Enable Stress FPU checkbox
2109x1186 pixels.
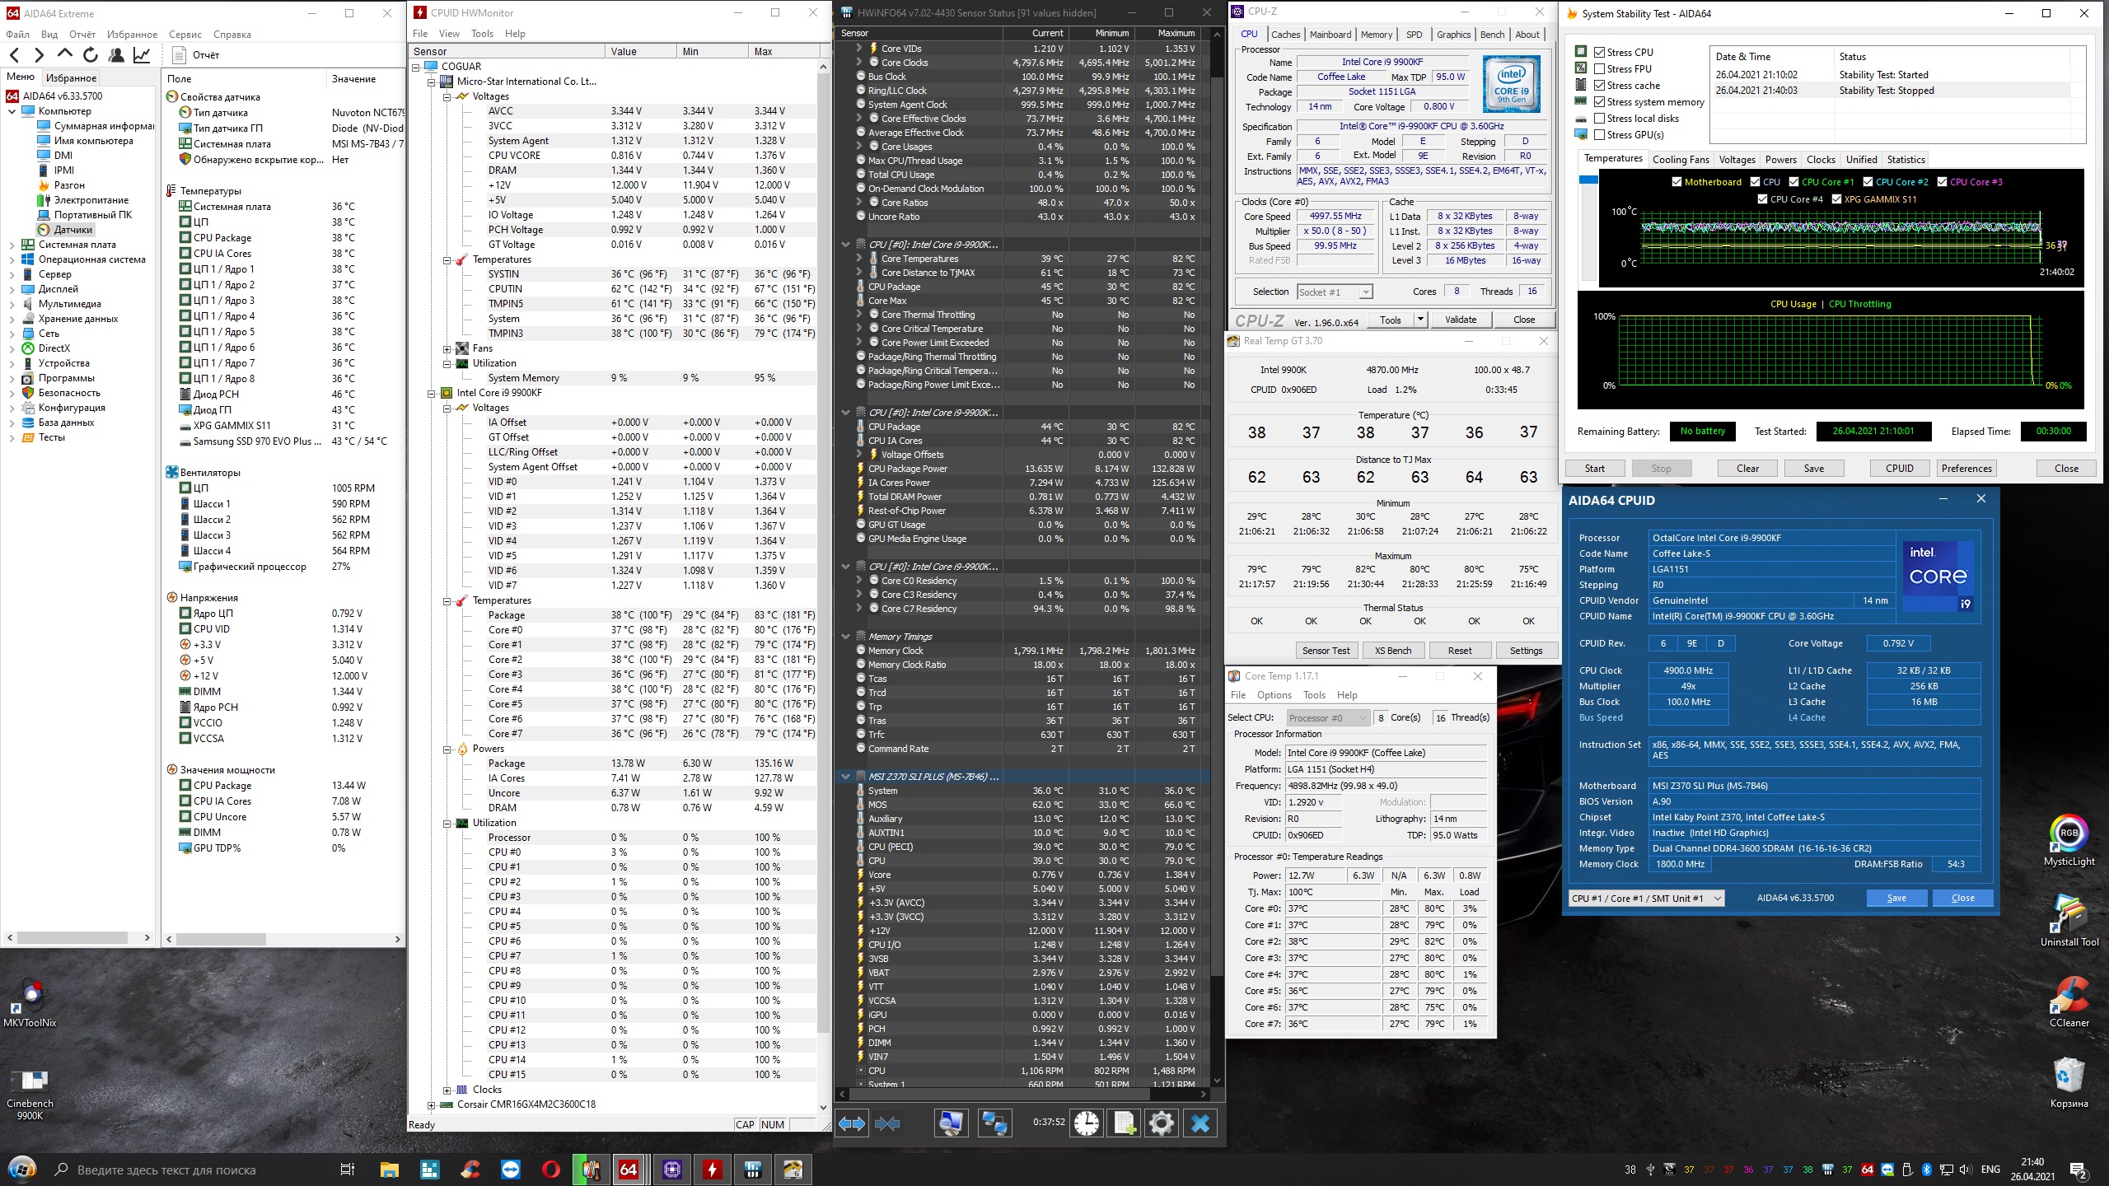[1599, 69]
